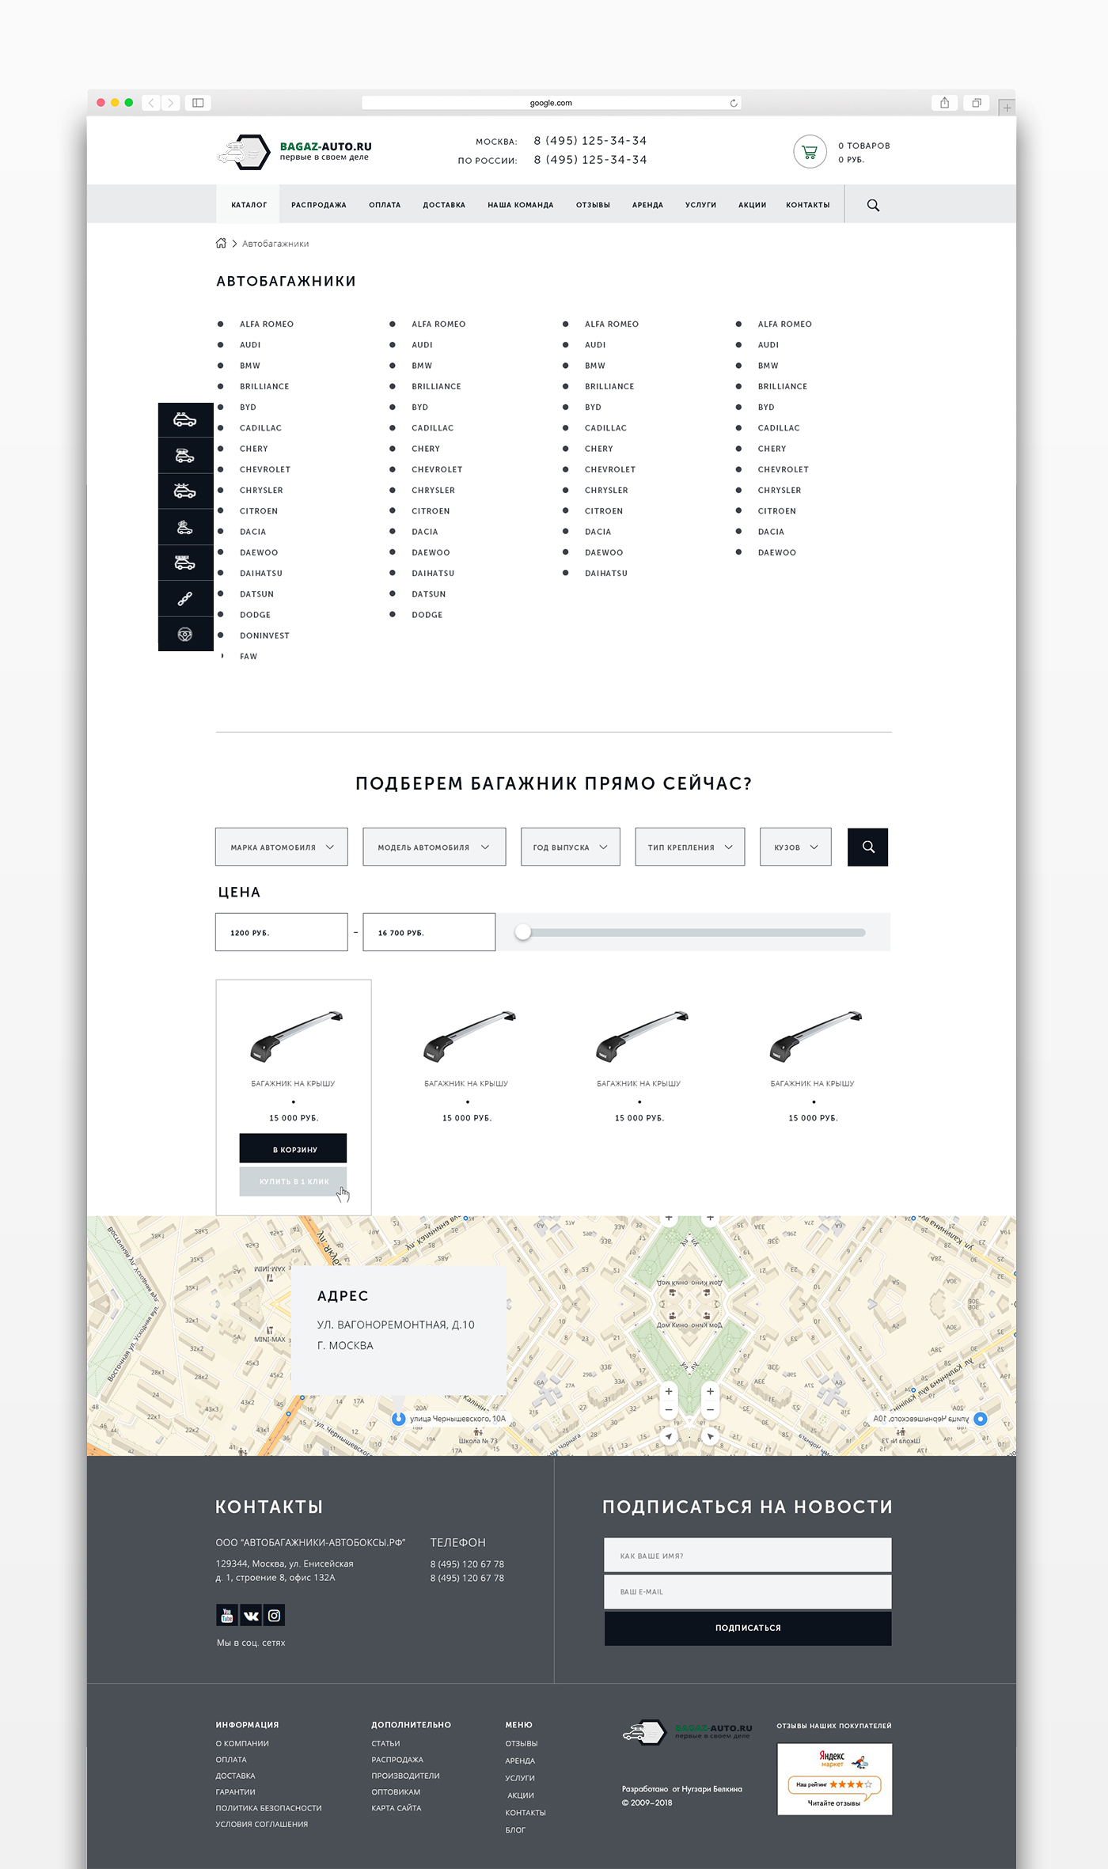
Task: Open the ДОСТАВКА navigation item
Action: [x=444, y=205]
